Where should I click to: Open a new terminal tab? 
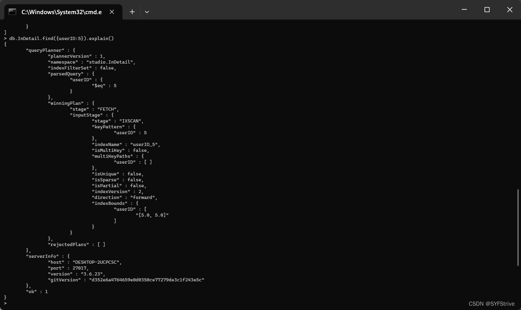(x=132, y=12)
